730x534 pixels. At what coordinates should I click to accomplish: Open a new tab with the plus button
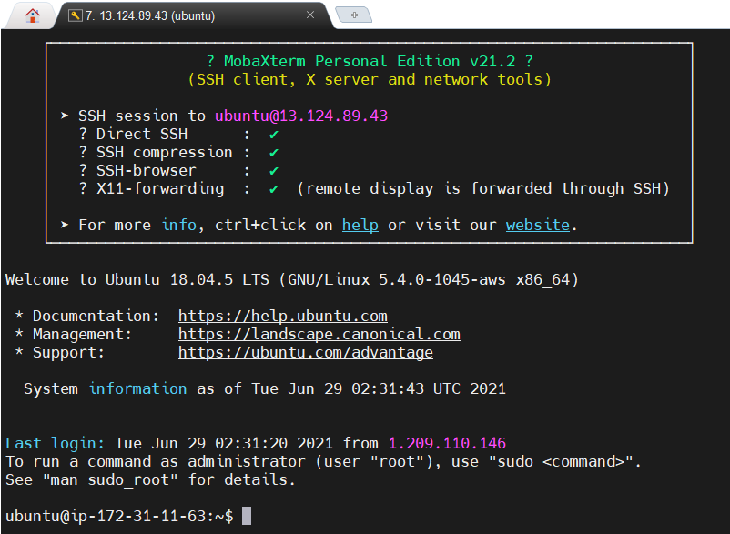click(354, 15)
